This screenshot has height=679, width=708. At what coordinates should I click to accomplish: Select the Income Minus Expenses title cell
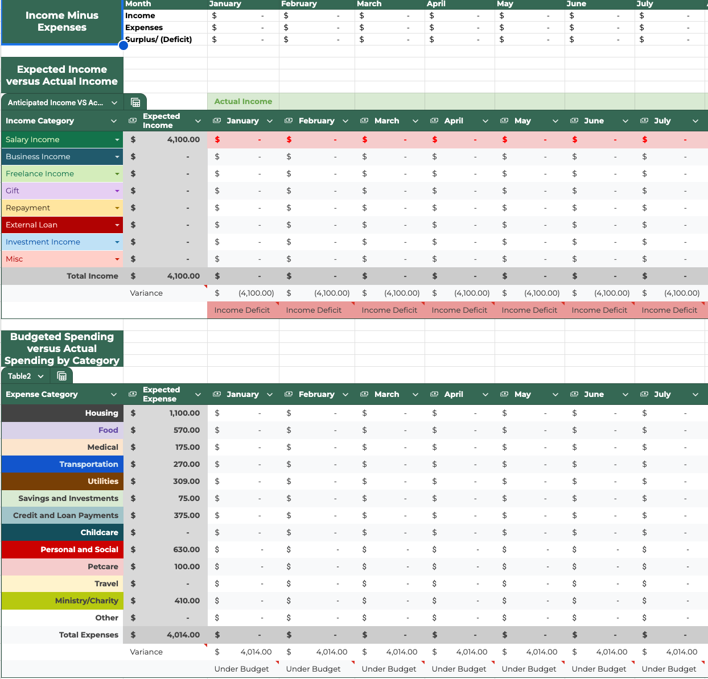point(62,22)
